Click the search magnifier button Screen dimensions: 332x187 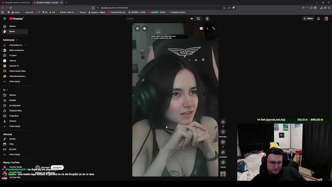[x=198, y=18]
